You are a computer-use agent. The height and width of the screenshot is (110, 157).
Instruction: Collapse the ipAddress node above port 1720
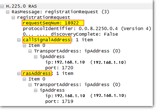tap(36, 57)
